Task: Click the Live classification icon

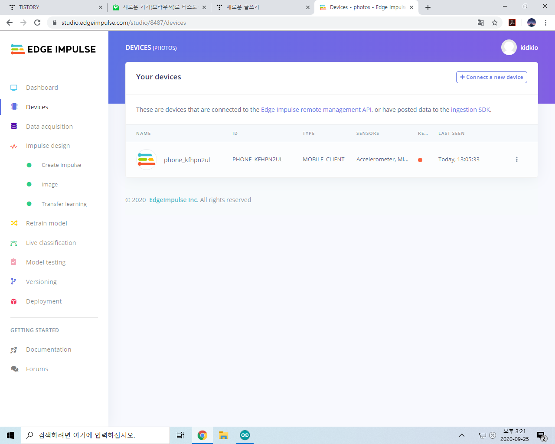Action: coord(14,243)
